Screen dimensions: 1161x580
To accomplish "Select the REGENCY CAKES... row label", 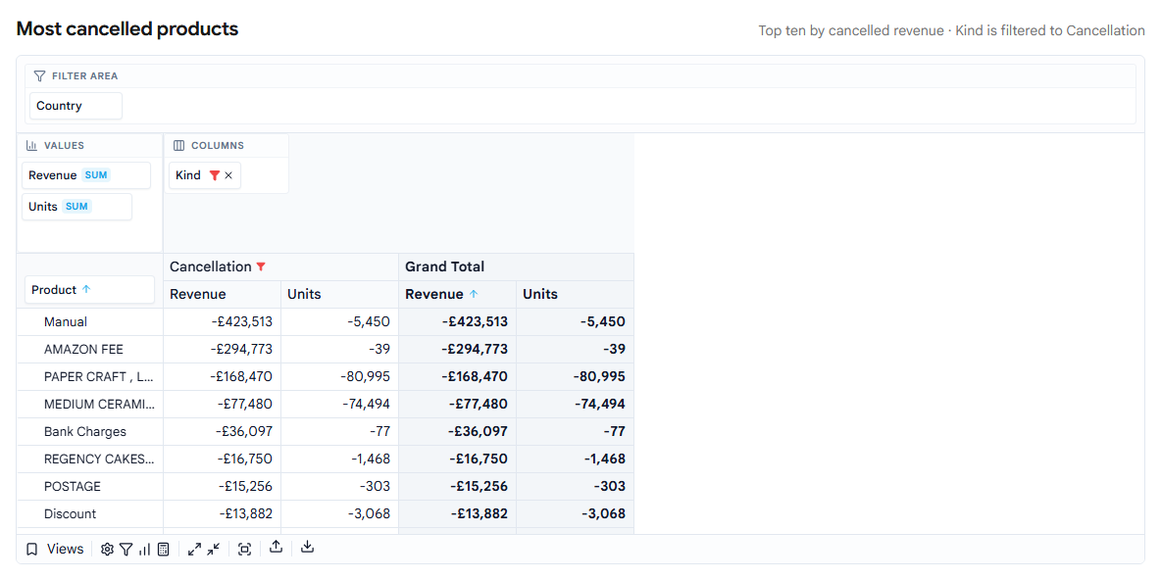I will point(99,459).
